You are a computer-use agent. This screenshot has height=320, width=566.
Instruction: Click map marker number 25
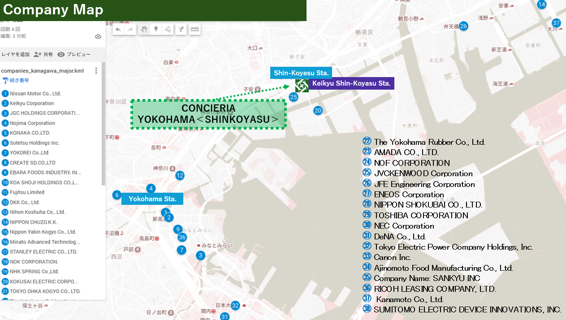tap(294, 96)
